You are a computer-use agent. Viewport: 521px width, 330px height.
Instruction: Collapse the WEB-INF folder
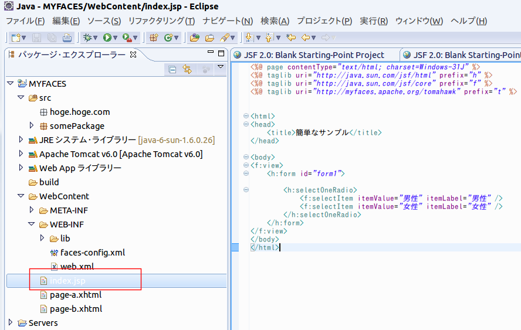pyautogui.click(x=32, y=224)
